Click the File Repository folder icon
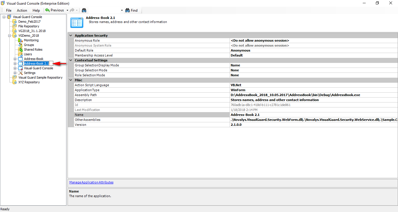 [x=15, y=26]
